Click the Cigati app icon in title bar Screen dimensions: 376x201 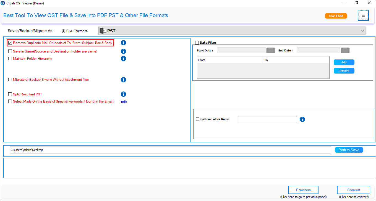[3, 3]
